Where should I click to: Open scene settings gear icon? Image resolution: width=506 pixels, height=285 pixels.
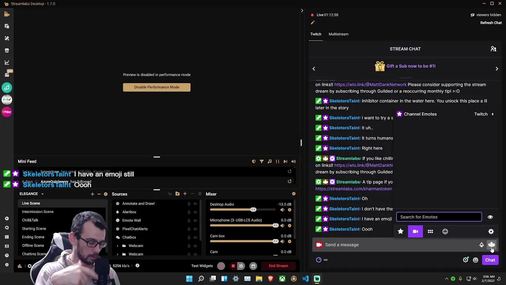(106, 194)
